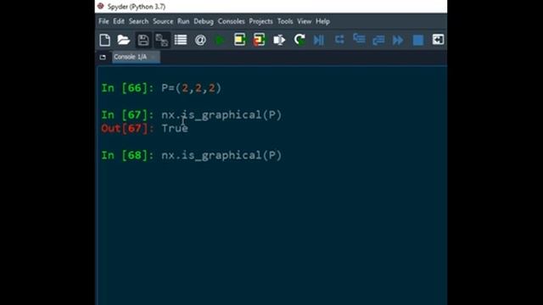Click the 'P=(2,2,2)' code line

(x=191, y=88)
